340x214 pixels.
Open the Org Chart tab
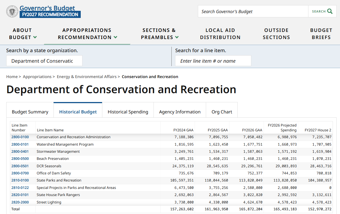(x=222, y=112)
